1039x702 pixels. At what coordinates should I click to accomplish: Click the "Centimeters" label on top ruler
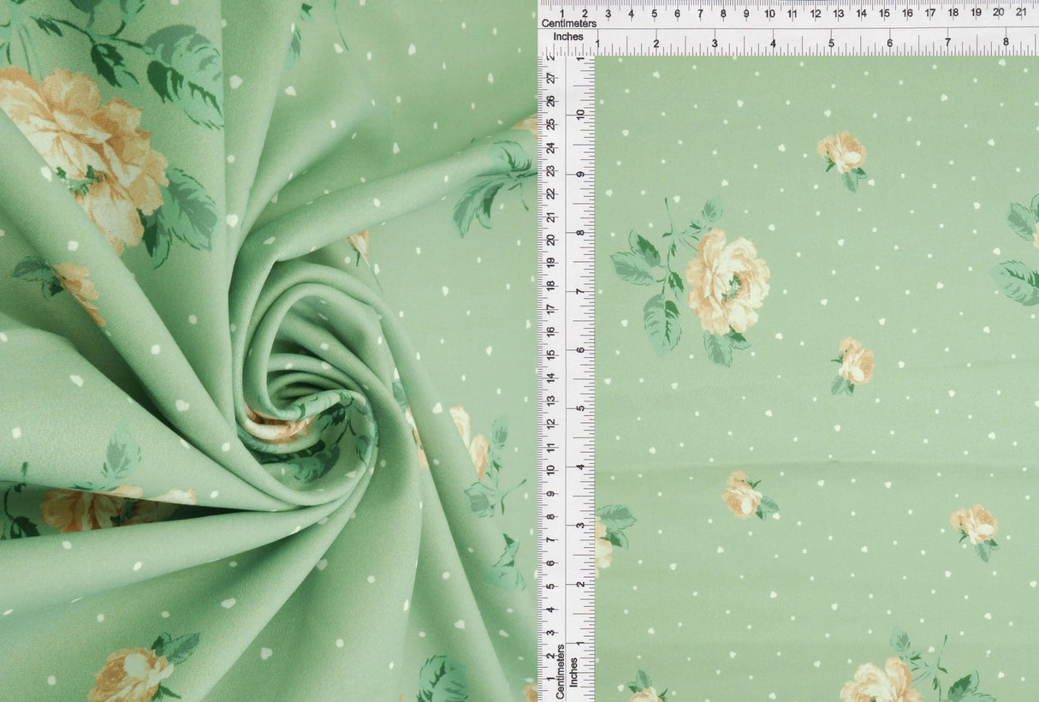[x=570, y=24]
